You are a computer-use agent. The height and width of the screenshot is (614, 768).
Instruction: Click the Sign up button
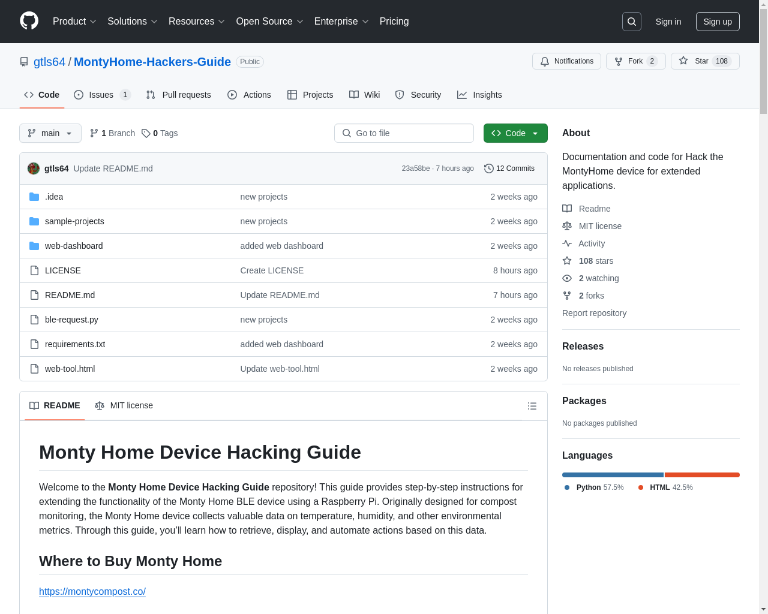pos(718,22)
